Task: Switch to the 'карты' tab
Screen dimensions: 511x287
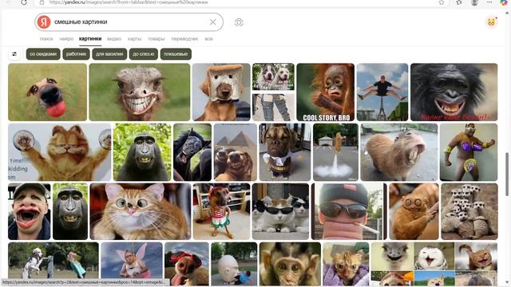Action: [134, 39]
